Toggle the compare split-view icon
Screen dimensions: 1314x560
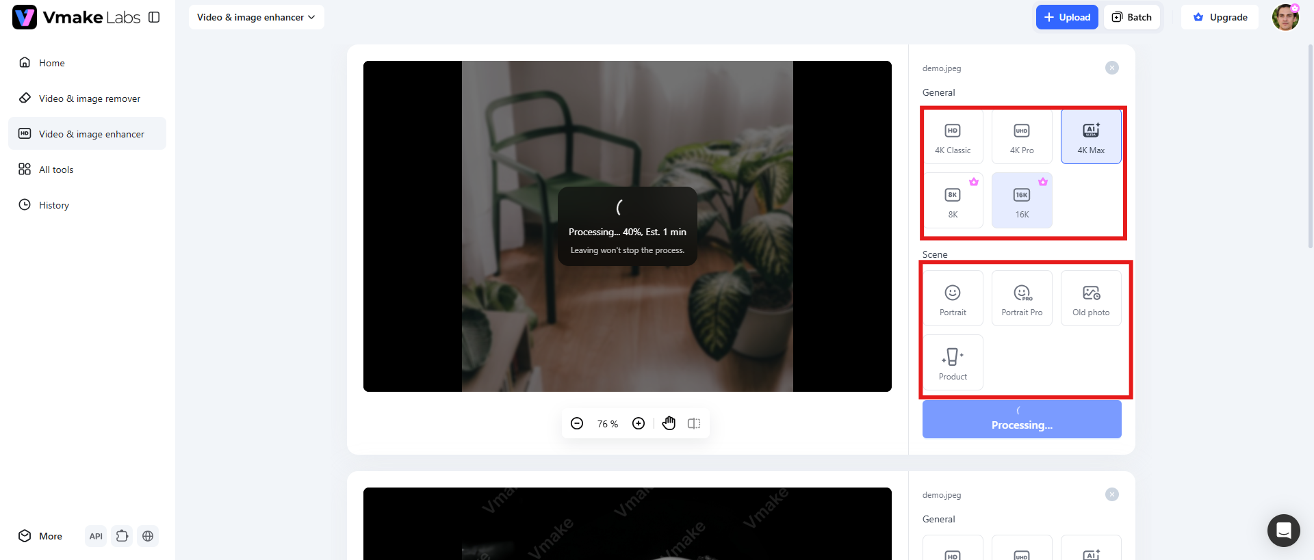(x=694, y=423)
